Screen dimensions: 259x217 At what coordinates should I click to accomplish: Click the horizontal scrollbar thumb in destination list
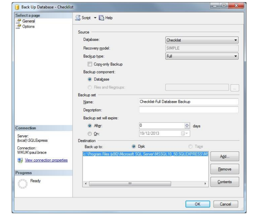coord(130,184)
